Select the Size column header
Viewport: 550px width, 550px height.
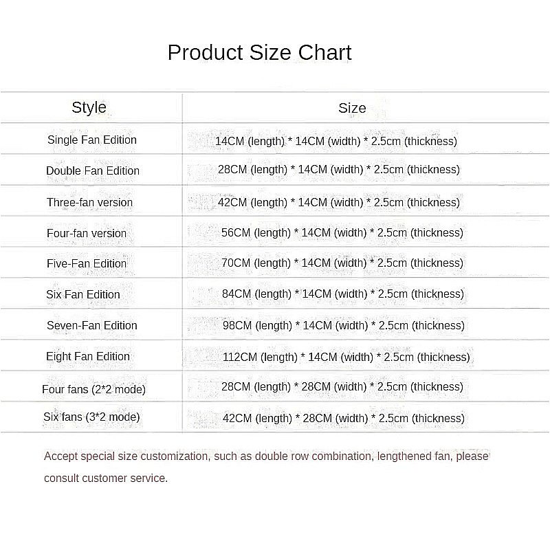pyautogui.click(x=352, y=108)
